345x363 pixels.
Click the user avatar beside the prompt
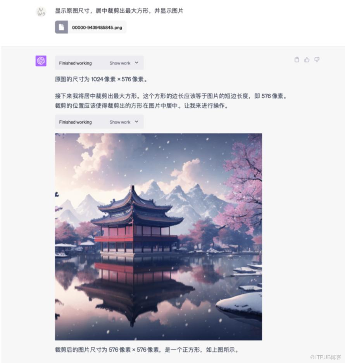[x=41, y=12]
